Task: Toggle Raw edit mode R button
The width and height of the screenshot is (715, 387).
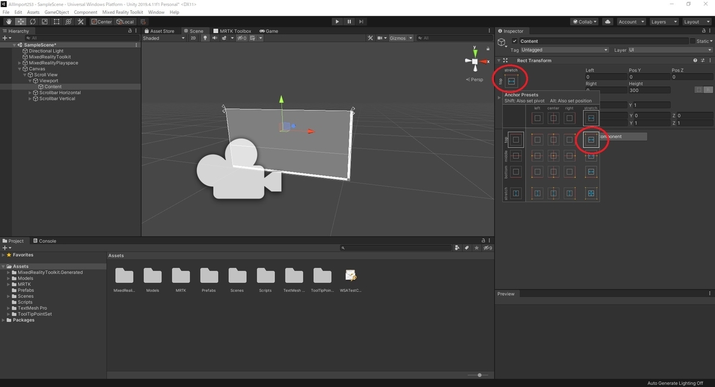Action: (708, 90)
